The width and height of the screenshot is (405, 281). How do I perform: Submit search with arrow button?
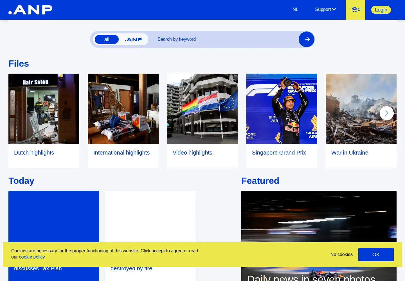[x=307, y=39]
